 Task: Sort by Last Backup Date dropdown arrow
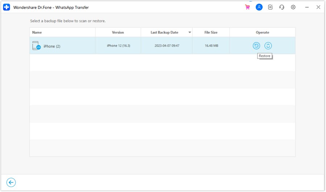click(189, 32)
